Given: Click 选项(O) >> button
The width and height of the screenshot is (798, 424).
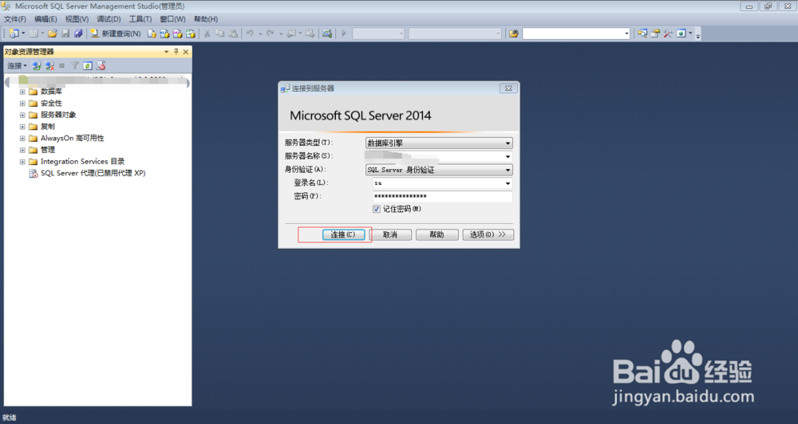Looking at the screenshot, I should pyautogui.click(x=488, y=234).
